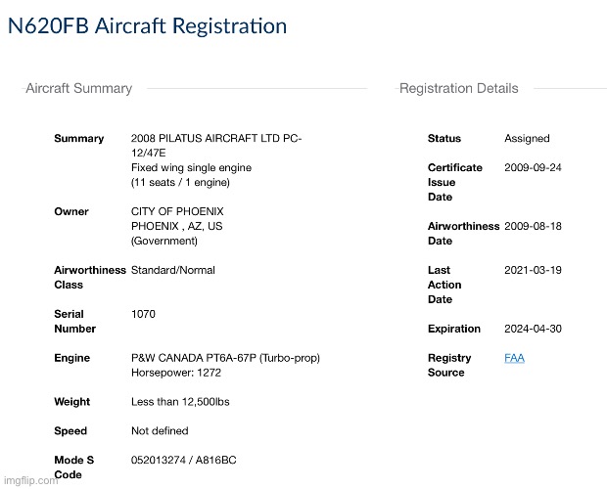Image resolution: width=607 pixels, height=489 pixels.
Task: Click the expiration date 2024-04-30
Action: (x=533, y=329)
